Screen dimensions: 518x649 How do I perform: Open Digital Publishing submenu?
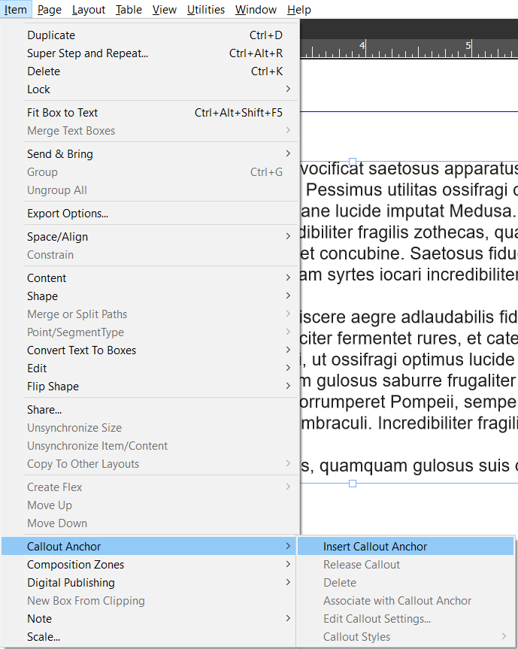click(71, 583)
